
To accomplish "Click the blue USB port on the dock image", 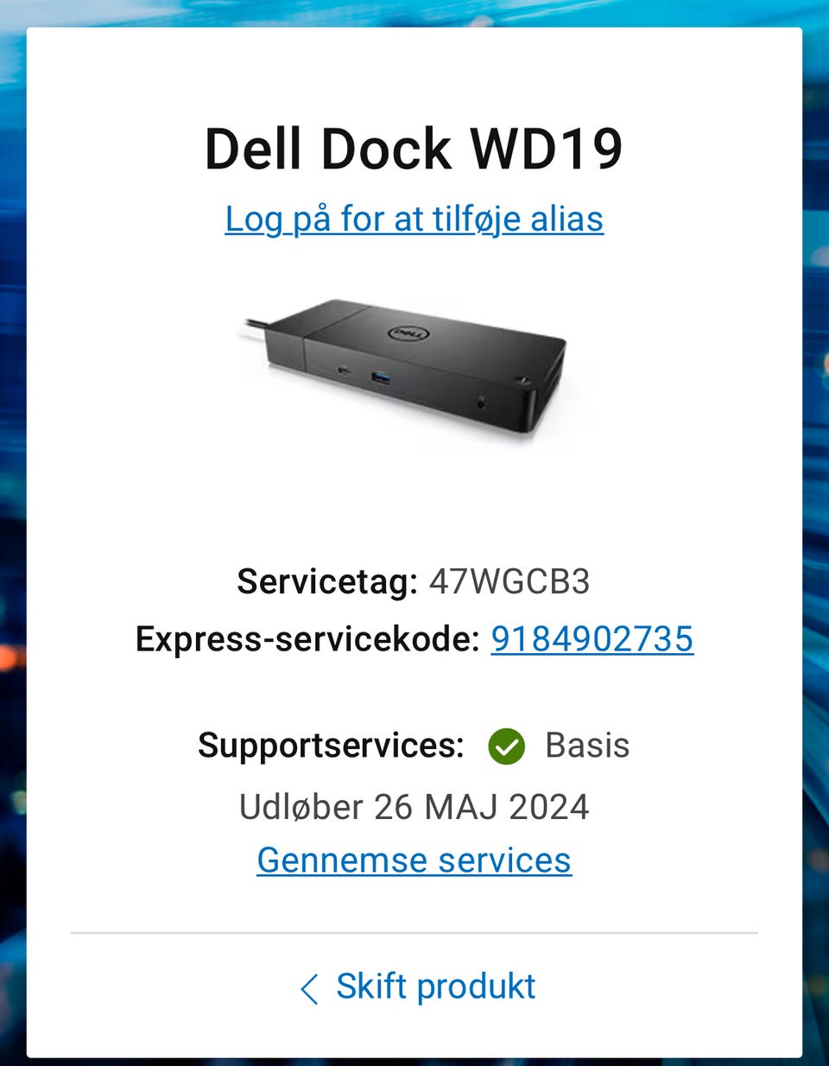I will pos(383,377).
